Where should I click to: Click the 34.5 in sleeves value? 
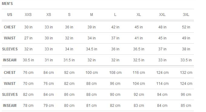coord(91,49)
